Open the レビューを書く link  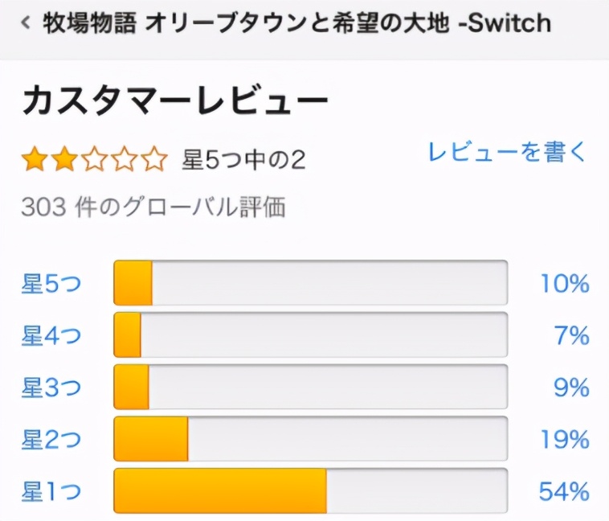click(x=507, y=152)
